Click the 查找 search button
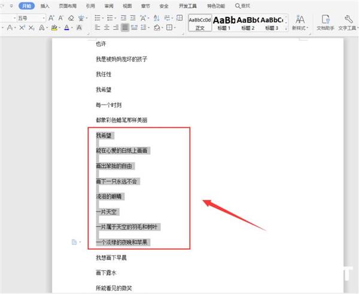Image resolution: width=359 pixels, height=294 pixels. pos(243,6)
